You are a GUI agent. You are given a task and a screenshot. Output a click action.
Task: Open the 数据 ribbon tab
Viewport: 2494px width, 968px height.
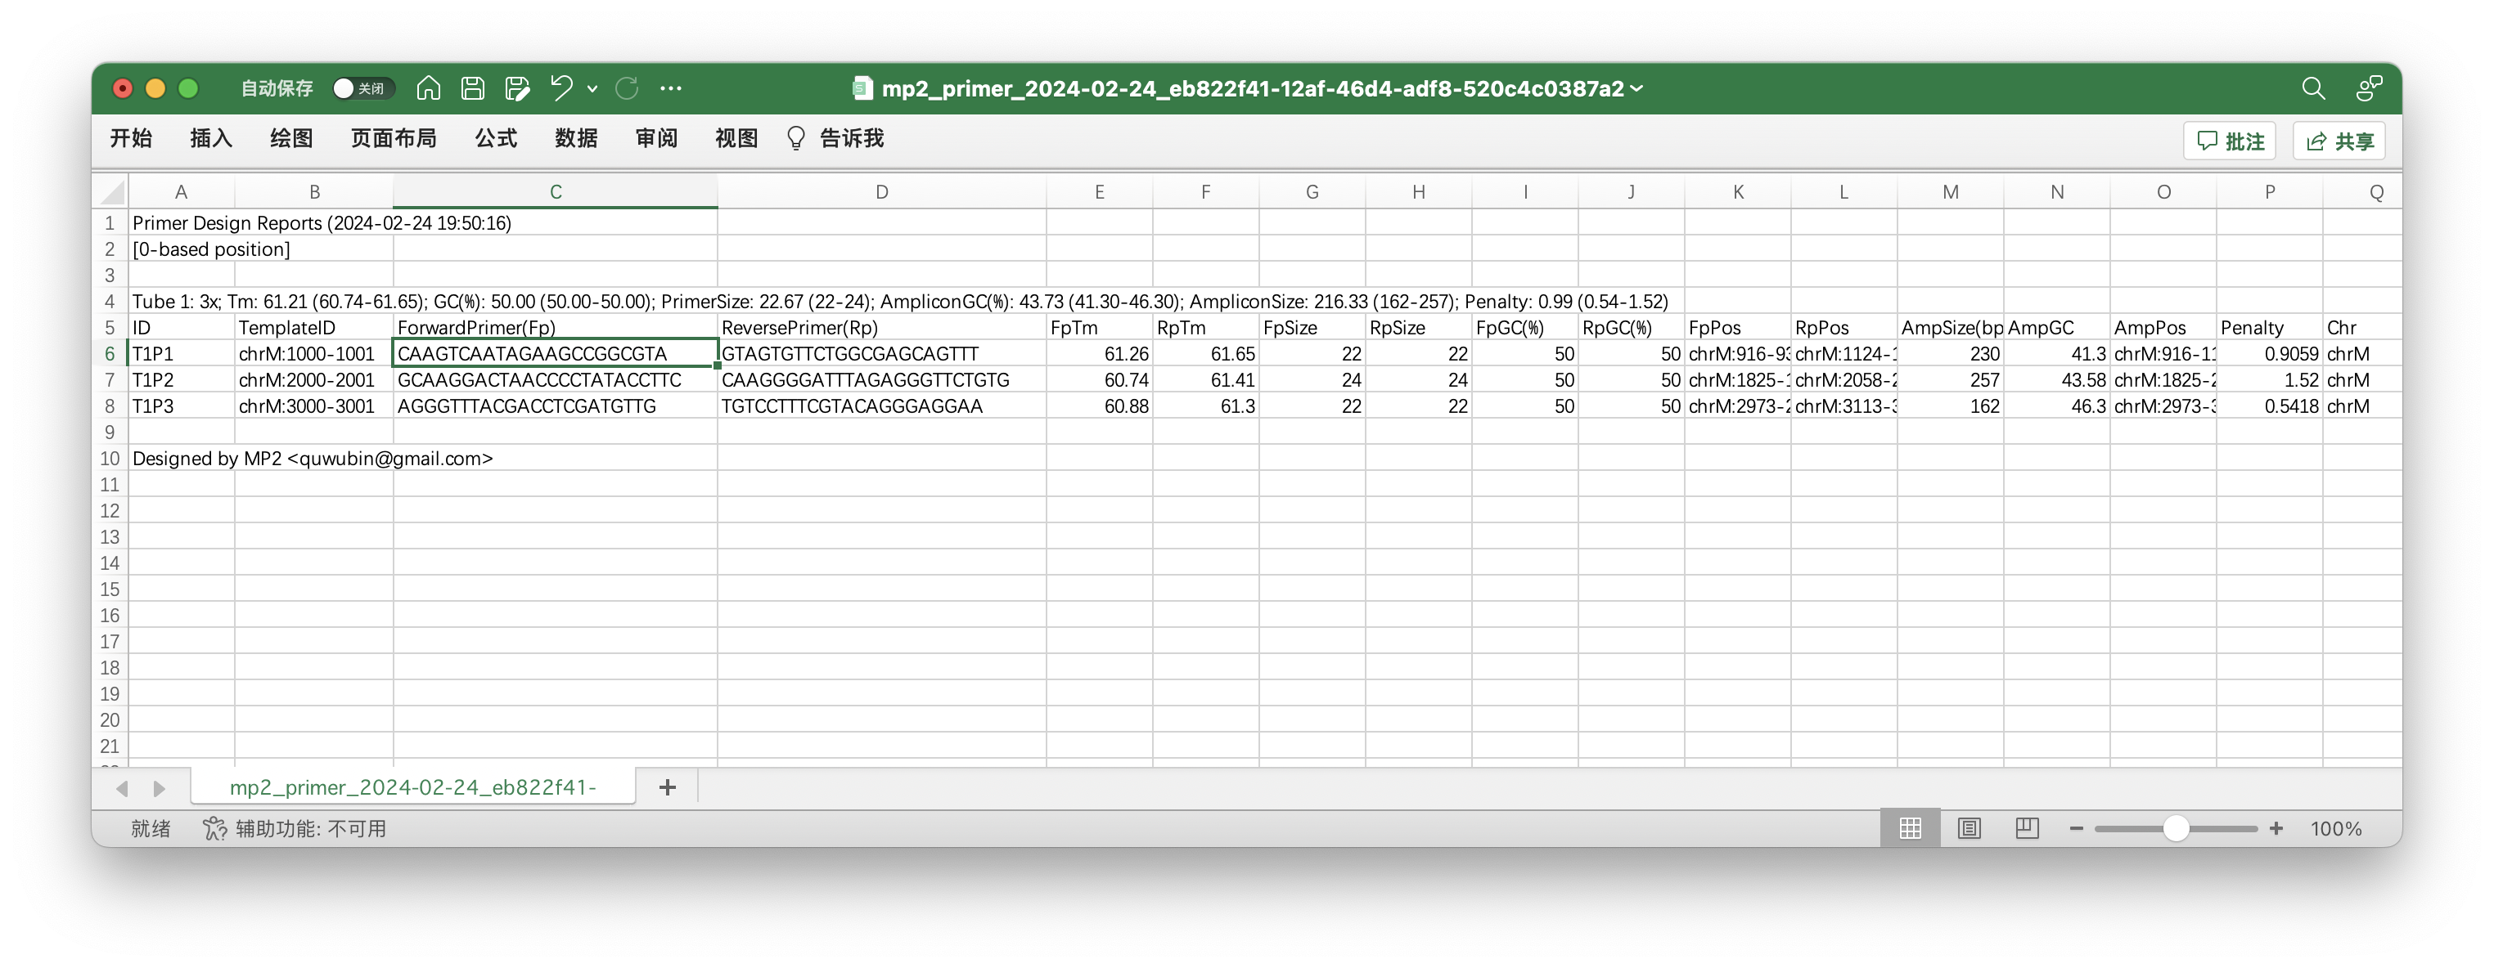pyautogui.click(x=576, y=138)
